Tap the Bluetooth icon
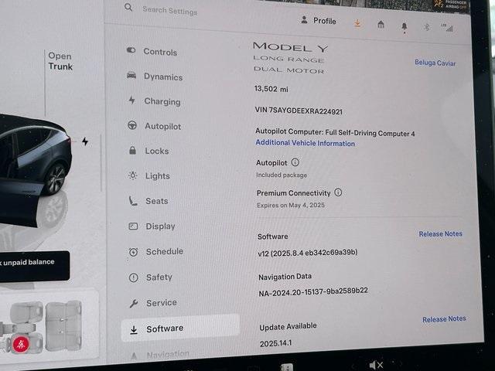The height and width of the screenshot is (371, 495). point(427,28)
